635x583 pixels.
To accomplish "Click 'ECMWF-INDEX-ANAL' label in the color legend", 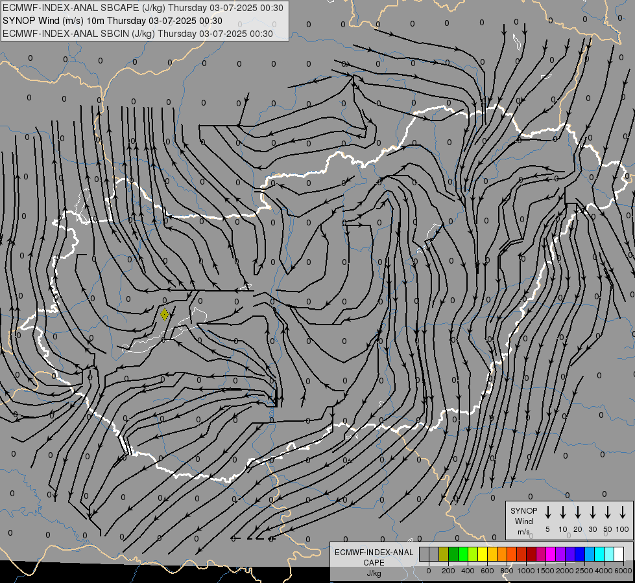I will click(374, 553).
